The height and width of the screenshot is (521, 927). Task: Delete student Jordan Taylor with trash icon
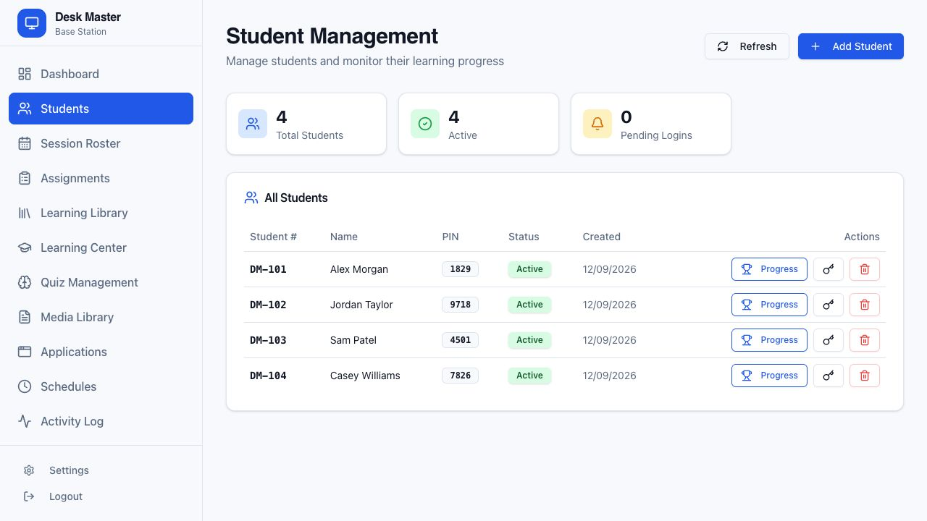click(x=865, y=305)
